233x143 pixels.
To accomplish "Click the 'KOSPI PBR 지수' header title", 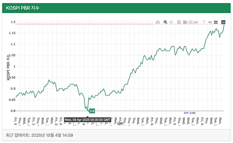I will click(23, 8).
